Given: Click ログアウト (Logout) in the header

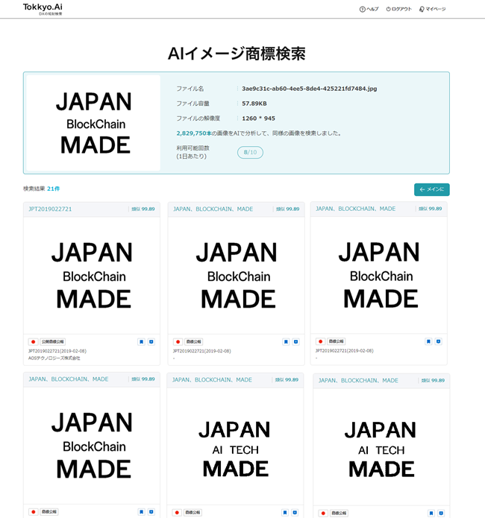Looking at the screenshot, I should [x=398, y=9].
